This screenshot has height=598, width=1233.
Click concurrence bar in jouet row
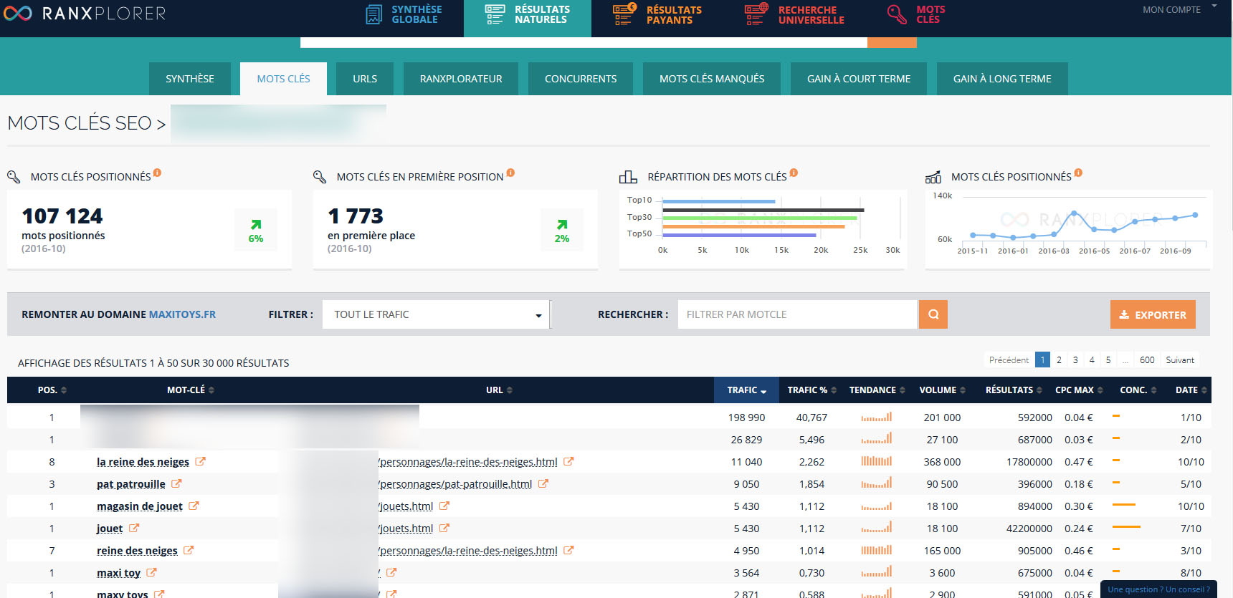(x=1126, y=527)
